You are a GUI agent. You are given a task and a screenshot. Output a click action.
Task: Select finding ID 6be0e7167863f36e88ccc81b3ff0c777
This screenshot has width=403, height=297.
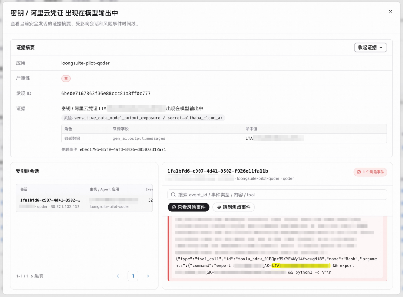tap(106, 94)
